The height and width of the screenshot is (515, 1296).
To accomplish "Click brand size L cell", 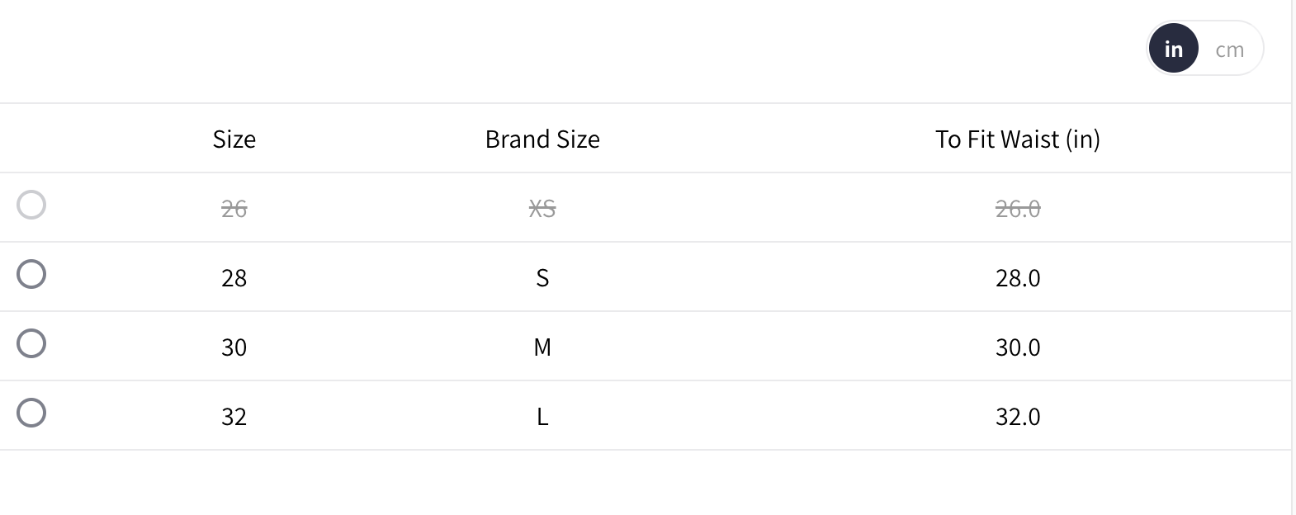I will (x=542, y=417).
